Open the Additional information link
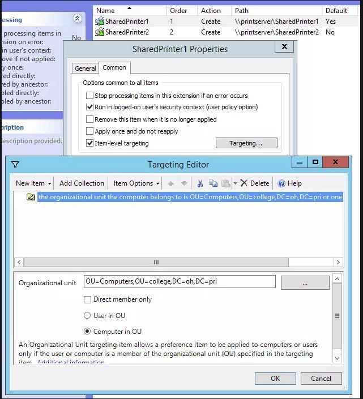Screen dimensions: 363x399 click(71, 362)
